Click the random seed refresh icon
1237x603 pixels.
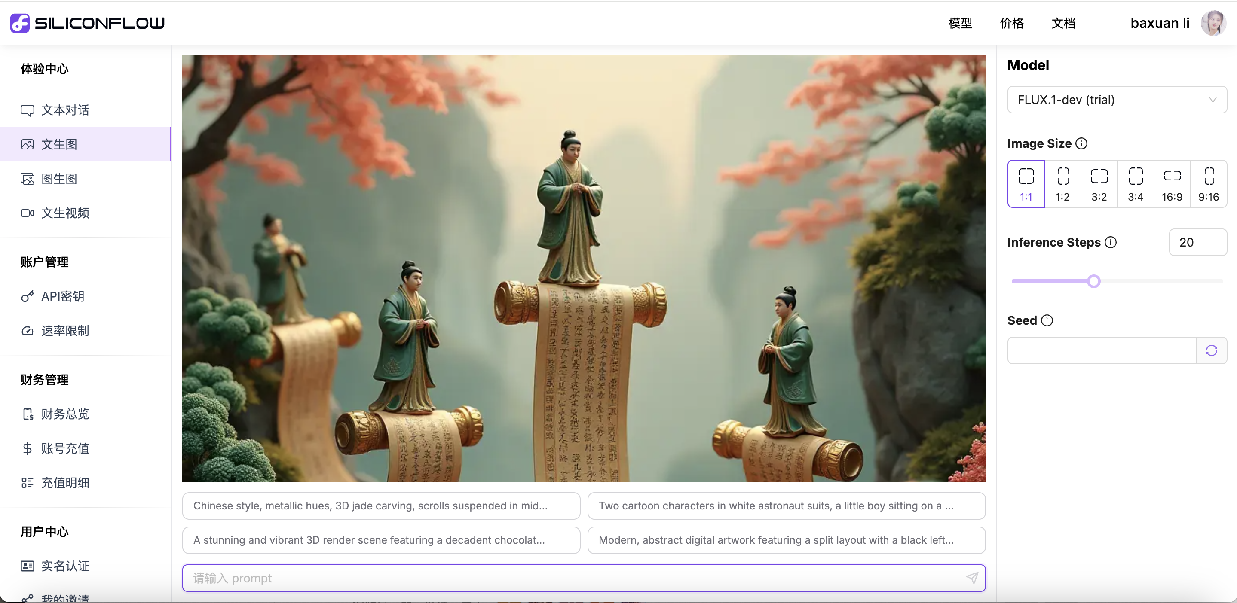click(x=1211, y=350)
